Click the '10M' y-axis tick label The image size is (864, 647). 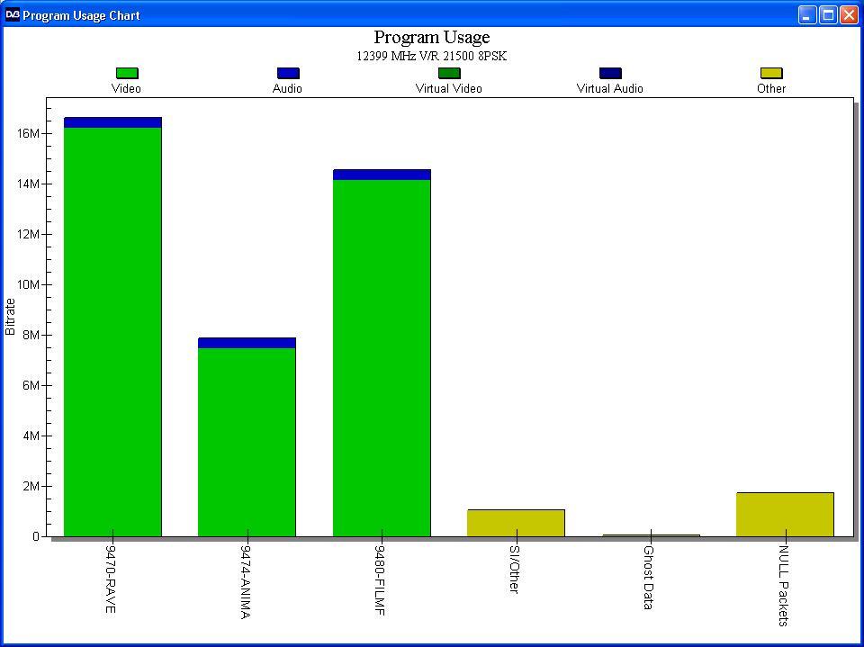coord(28,285)
